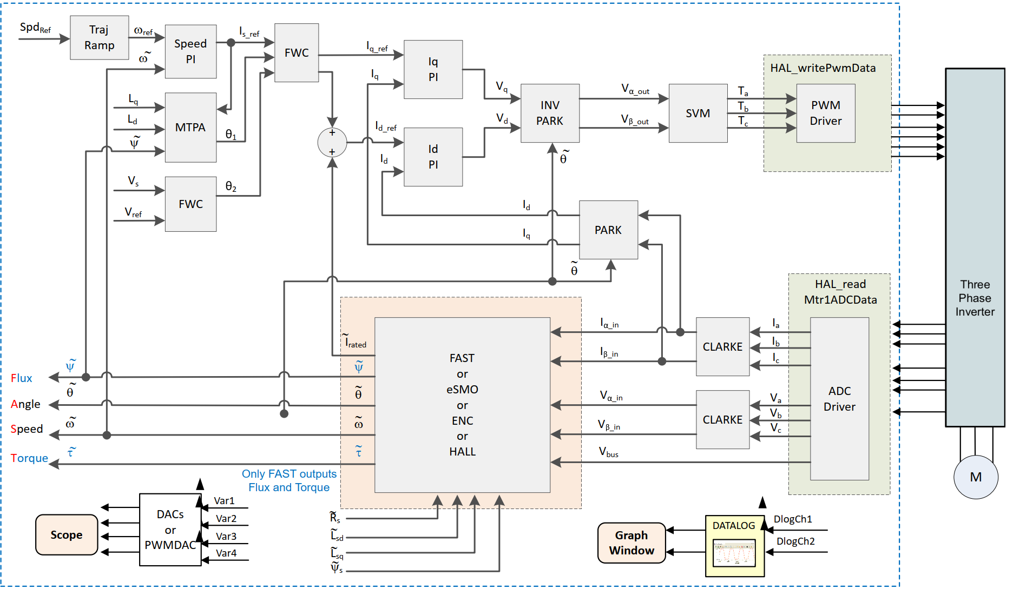Select the SVM block

click(698, 113)
